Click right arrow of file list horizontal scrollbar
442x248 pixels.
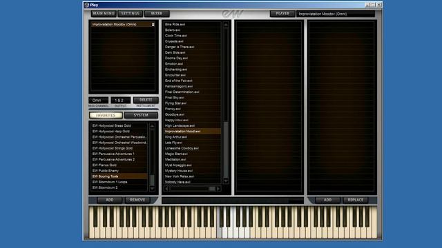point(218,189)
